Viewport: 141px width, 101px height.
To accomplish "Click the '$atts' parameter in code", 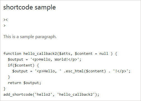I will (x=65, y=54).
